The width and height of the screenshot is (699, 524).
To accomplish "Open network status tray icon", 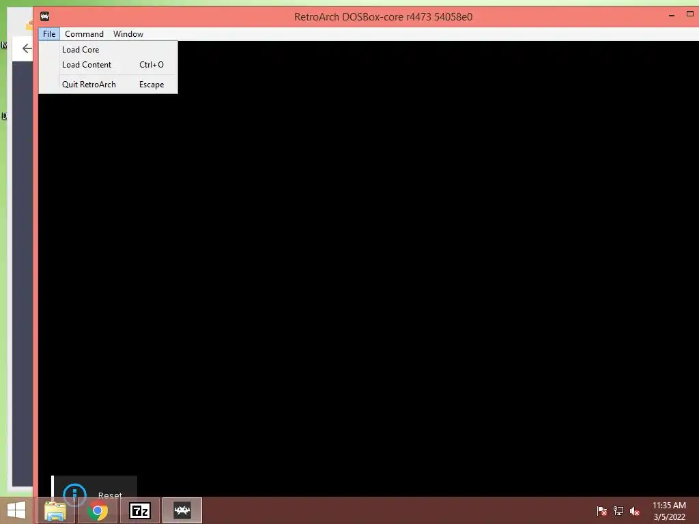I will (x=618, y=510).
